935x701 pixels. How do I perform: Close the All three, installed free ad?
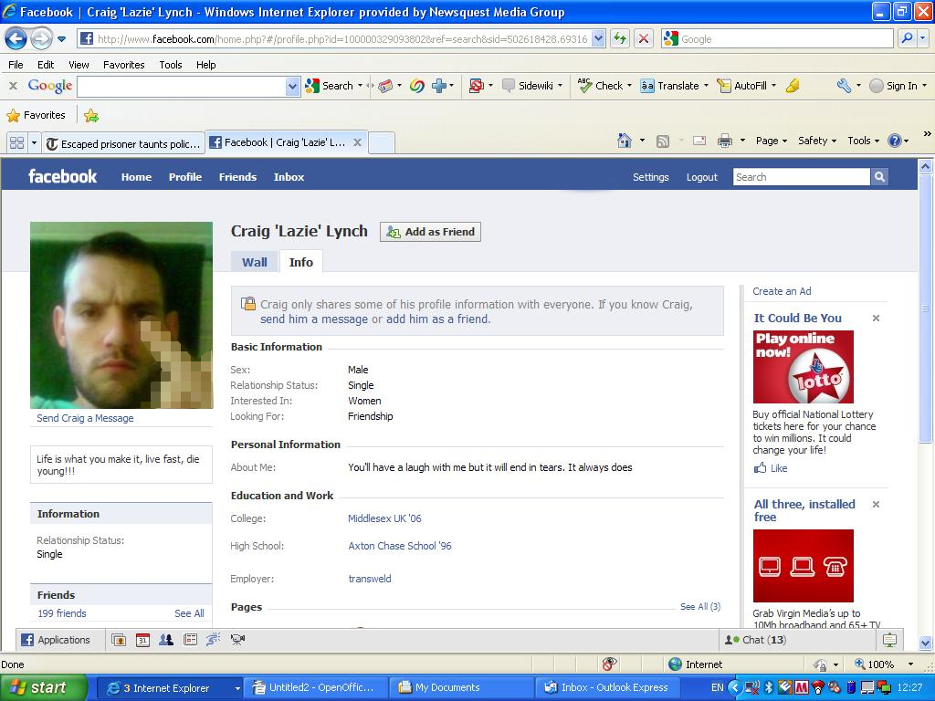(x=876, y=504)
